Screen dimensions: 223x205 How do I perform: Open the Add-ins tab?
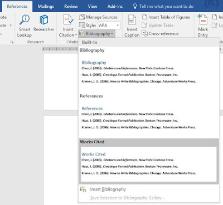pos(115,6)
